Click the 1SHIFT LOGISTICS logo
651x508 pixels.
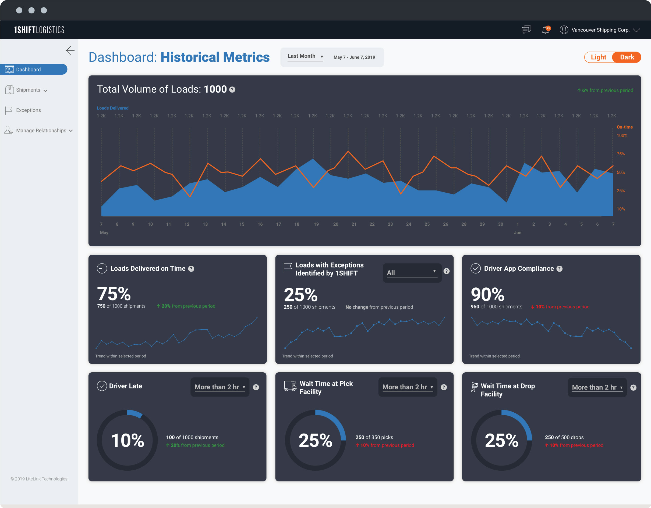pos(39,30)
